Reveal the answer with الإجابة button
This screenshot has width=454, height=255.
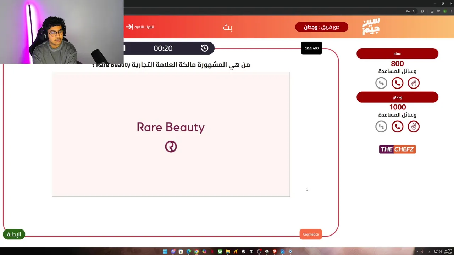pos(14,234)
